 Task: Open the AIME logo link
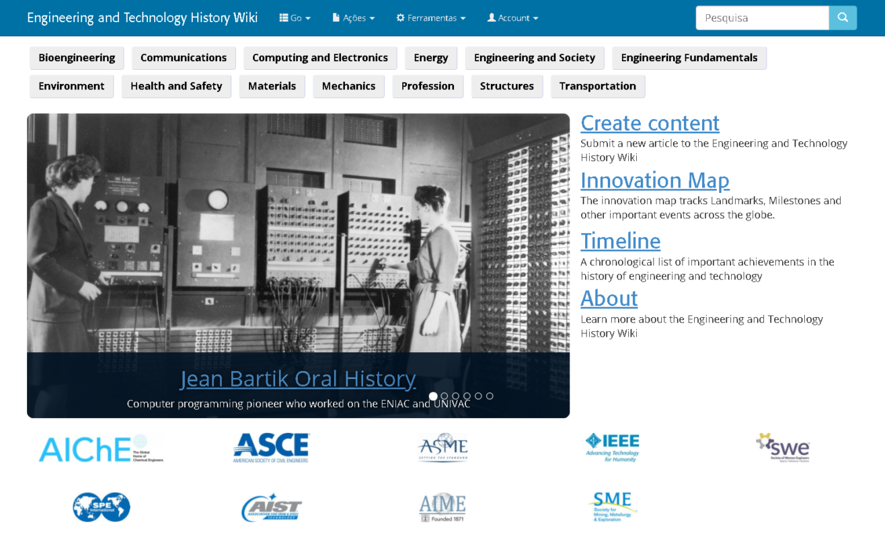(x=442, y=507)
